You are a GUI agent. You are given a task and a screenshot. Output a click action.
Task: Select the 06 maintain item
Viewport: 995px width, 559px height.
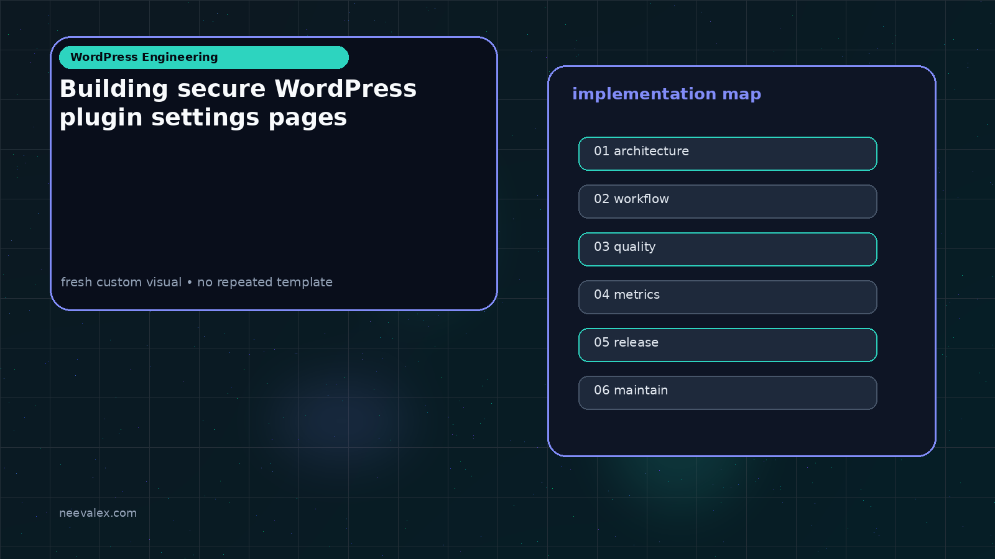point(728,393)
